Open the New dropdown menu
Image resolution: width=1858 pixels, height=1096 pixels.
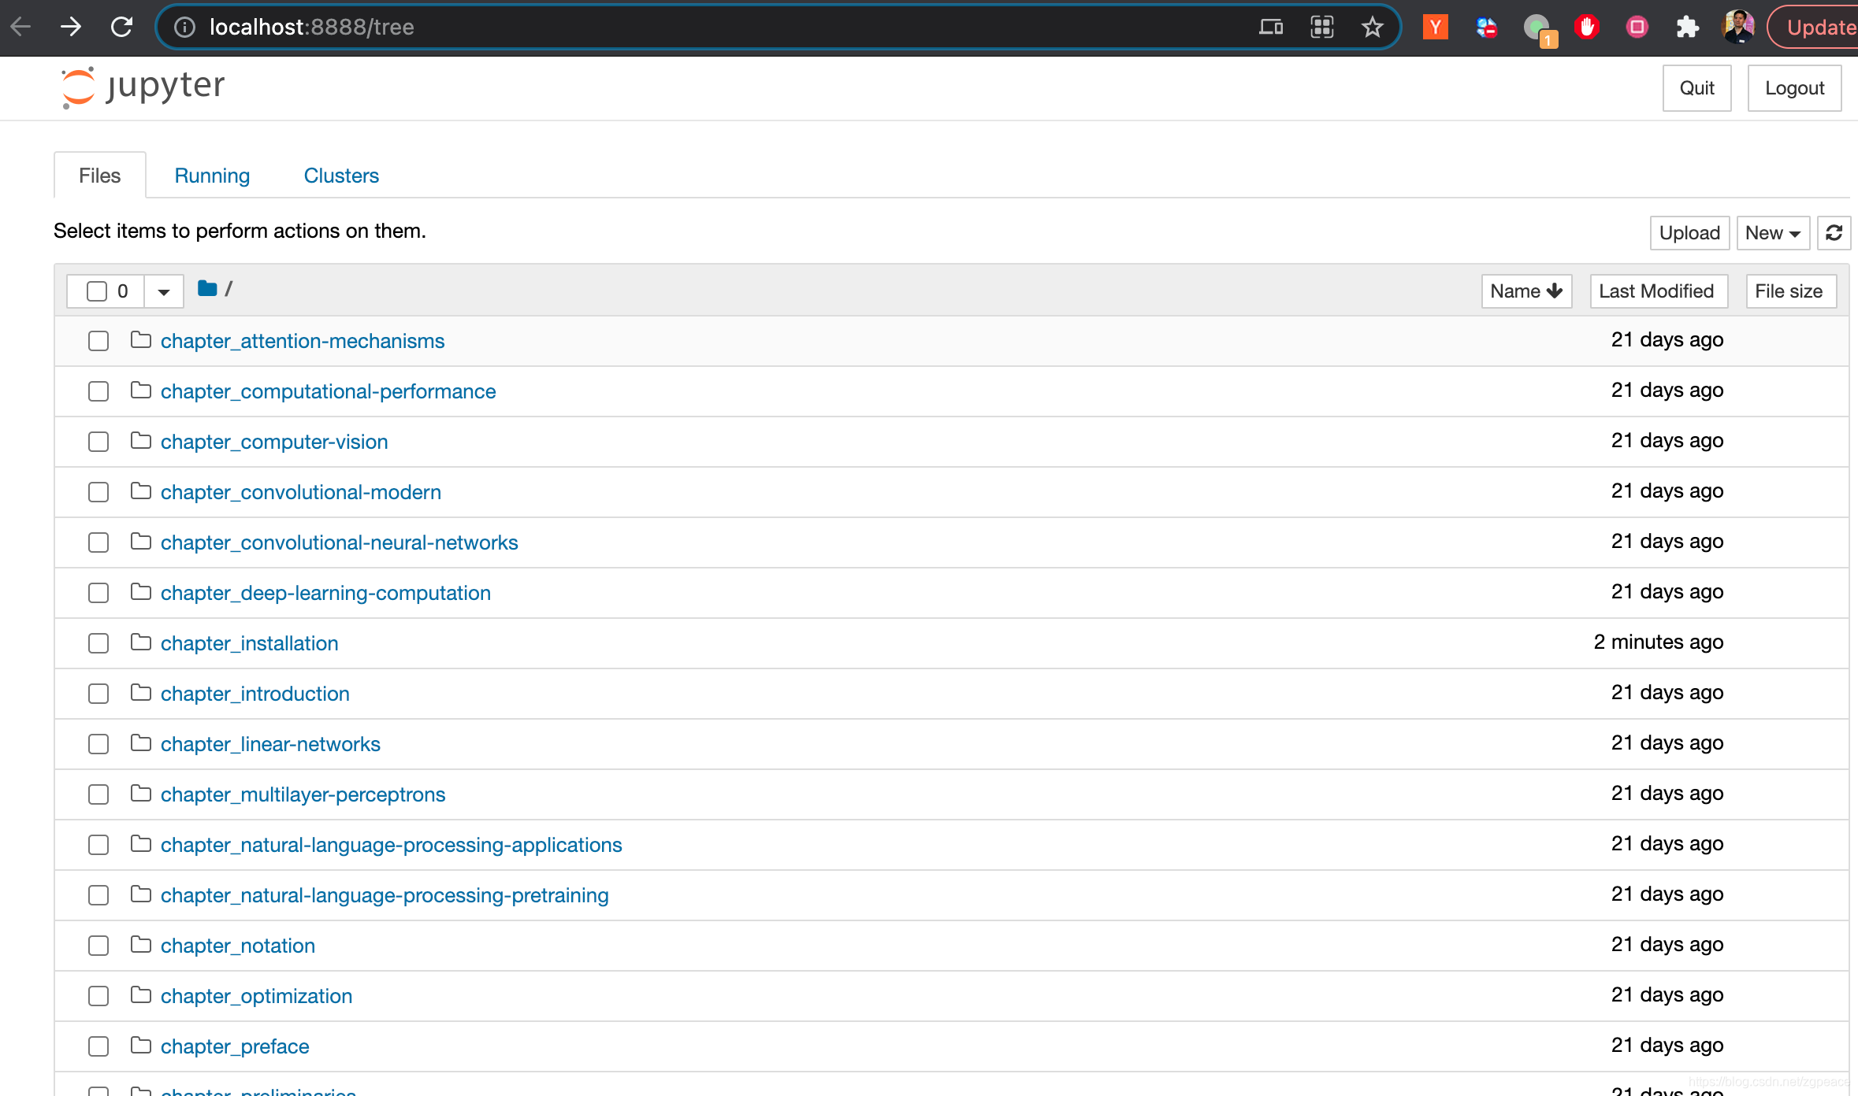point(1772,233)
